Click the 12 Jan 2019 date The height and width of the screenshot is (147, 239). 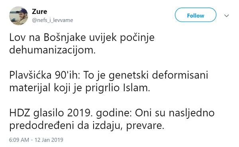49,140
